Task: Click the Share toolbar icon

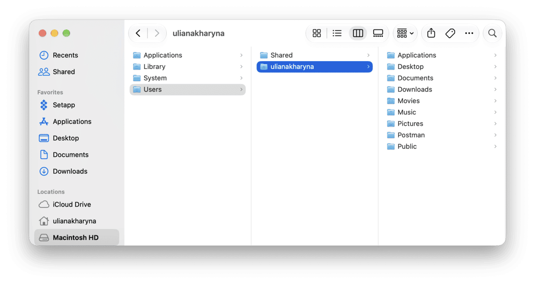Action: click(x=431, y=33)
